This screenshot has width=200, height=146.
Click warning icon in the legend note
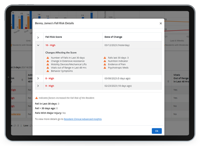tap(36, 98)
